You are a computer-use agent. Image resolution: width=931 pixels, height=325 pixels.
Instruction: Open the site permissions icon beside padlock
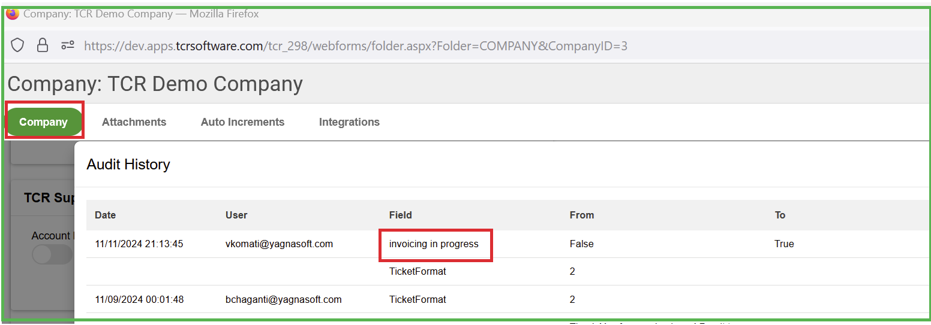pos(68,45)
